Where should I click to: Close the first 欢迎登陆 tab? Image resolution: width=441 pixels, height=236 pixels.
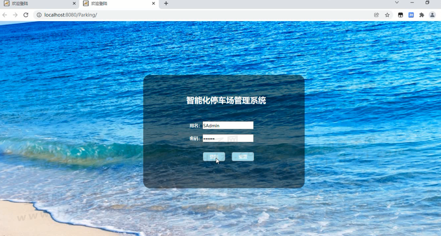(74, 3)
